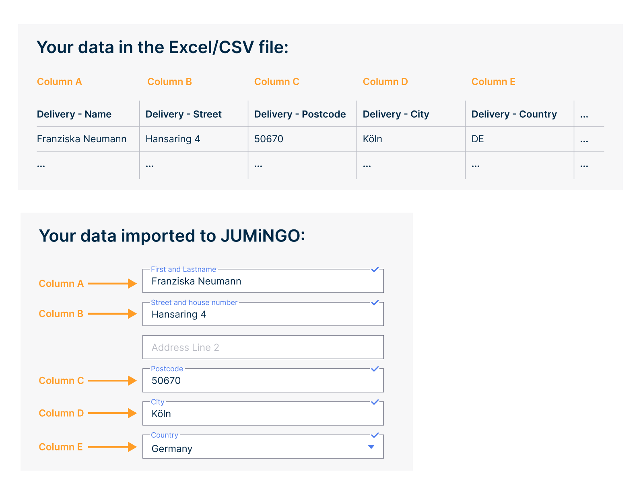Select the Delivery - Postcode table header
This screenshot has height=487, width=641.
coord(300,114)
